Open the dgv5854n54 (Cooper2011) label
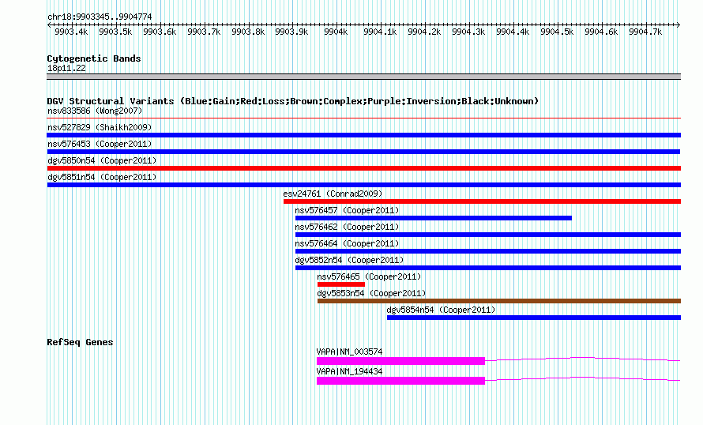 441,310
